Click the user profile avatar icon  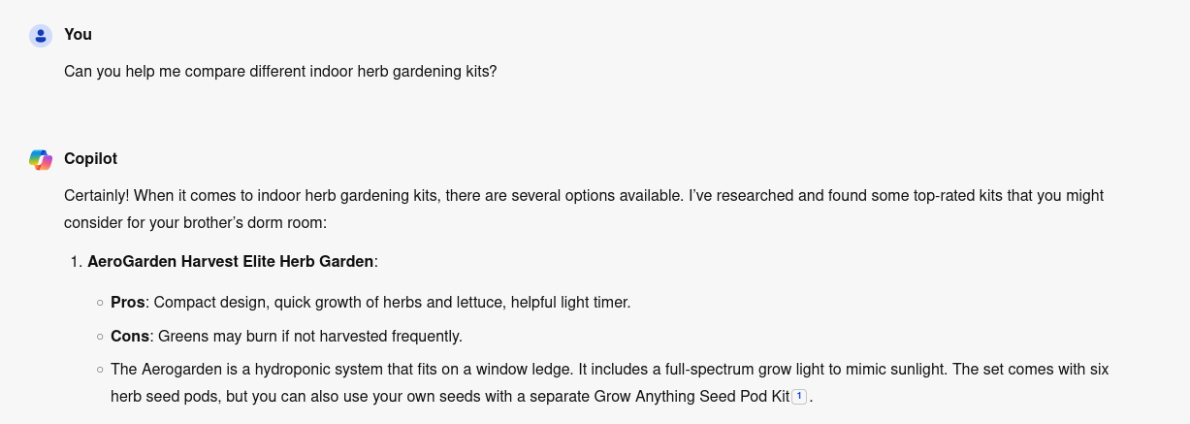41,36
